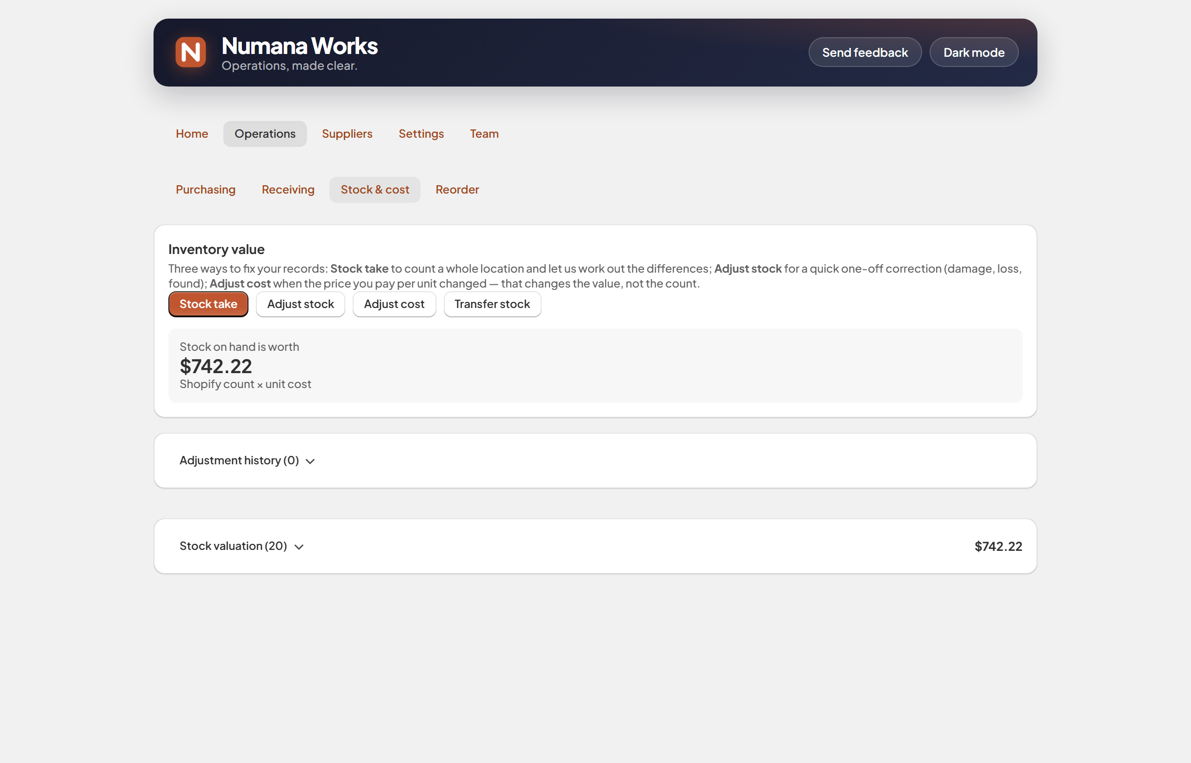The height and width of the screenshot is (763, 1191).
Task: Click the Numana Works title text
Action: (x=300, y=46)
